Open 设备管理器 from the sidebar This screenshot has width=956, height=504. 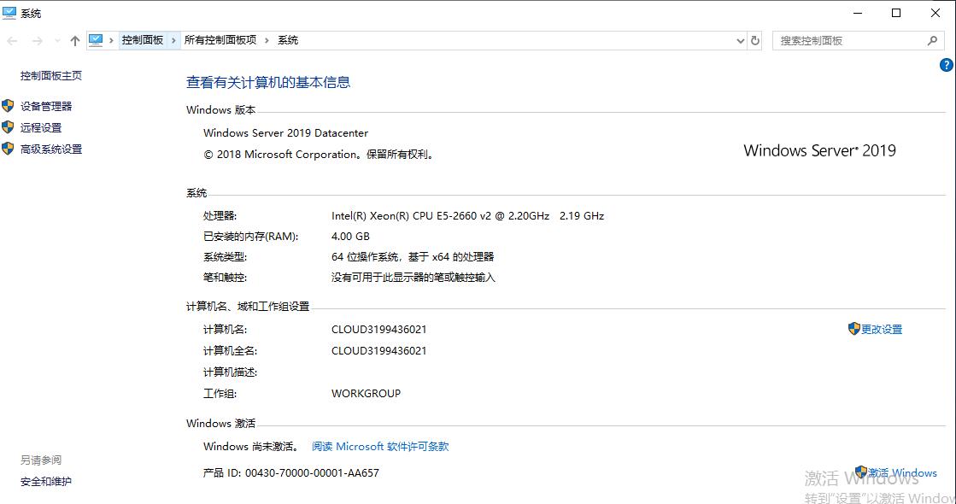point(46,106)
